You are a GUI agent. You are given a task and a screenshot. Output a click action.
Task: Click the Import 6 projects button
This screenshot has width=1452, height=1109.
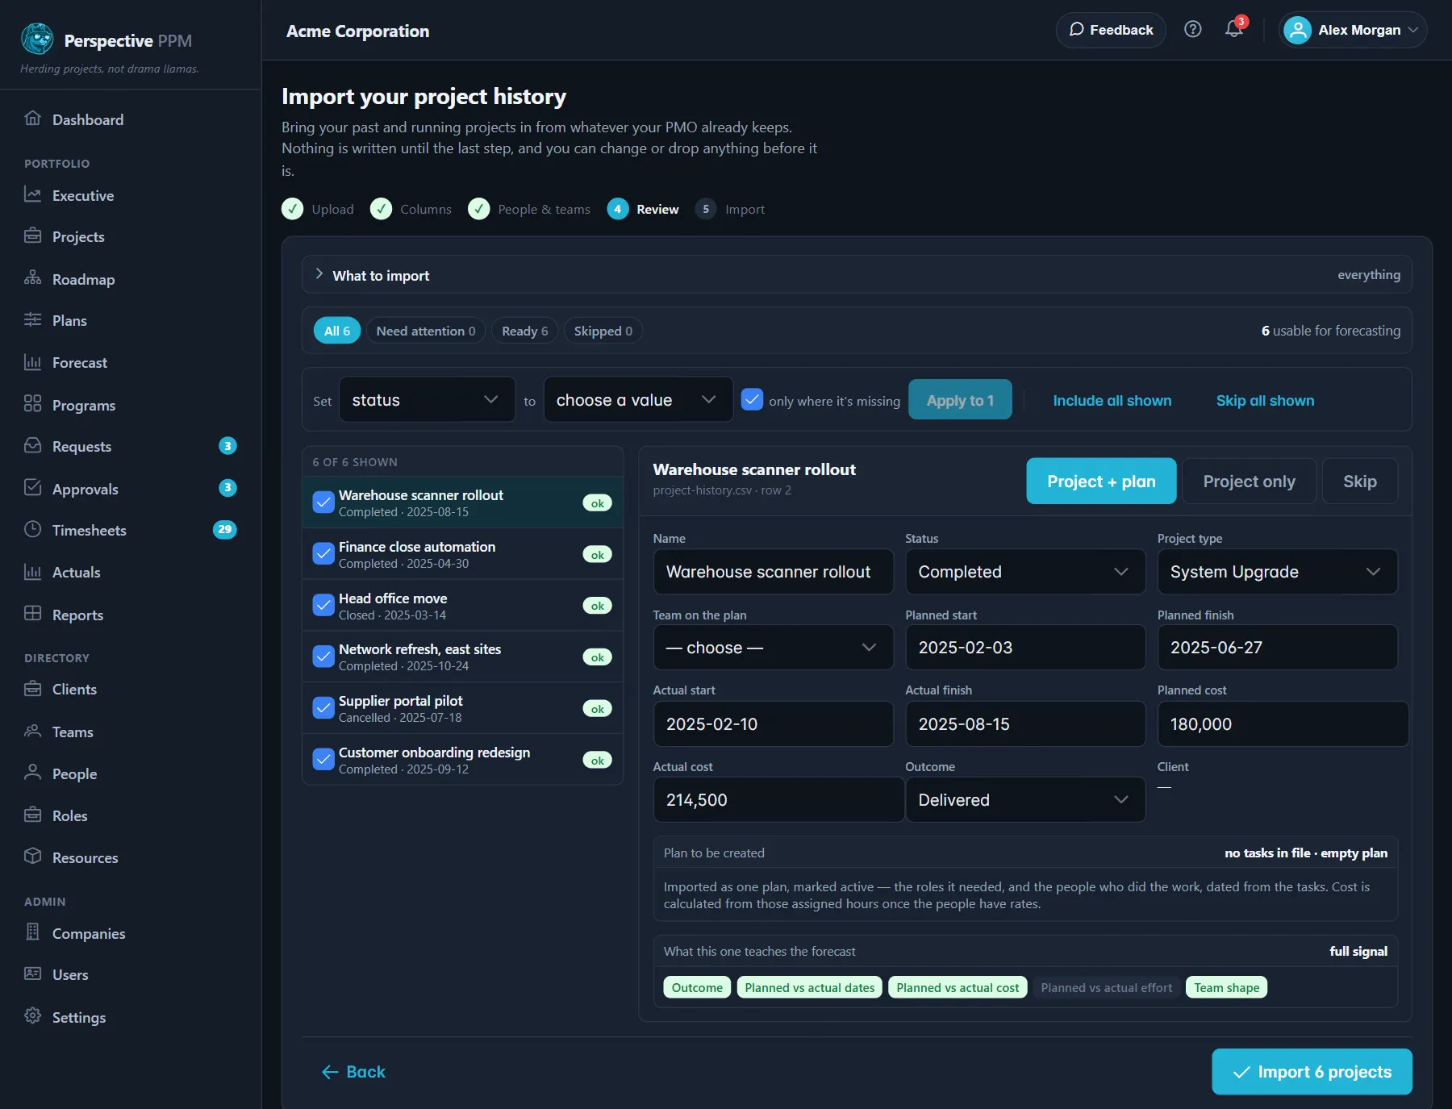pyautogui.click(x=1312, y=1072)
